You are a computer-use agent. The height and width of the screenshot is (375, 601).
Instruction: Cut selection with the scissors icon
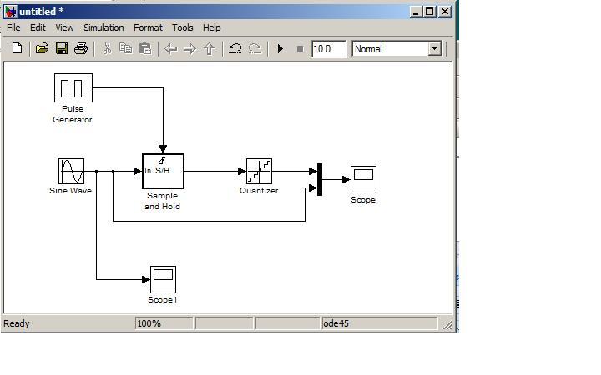coord(107,48)
